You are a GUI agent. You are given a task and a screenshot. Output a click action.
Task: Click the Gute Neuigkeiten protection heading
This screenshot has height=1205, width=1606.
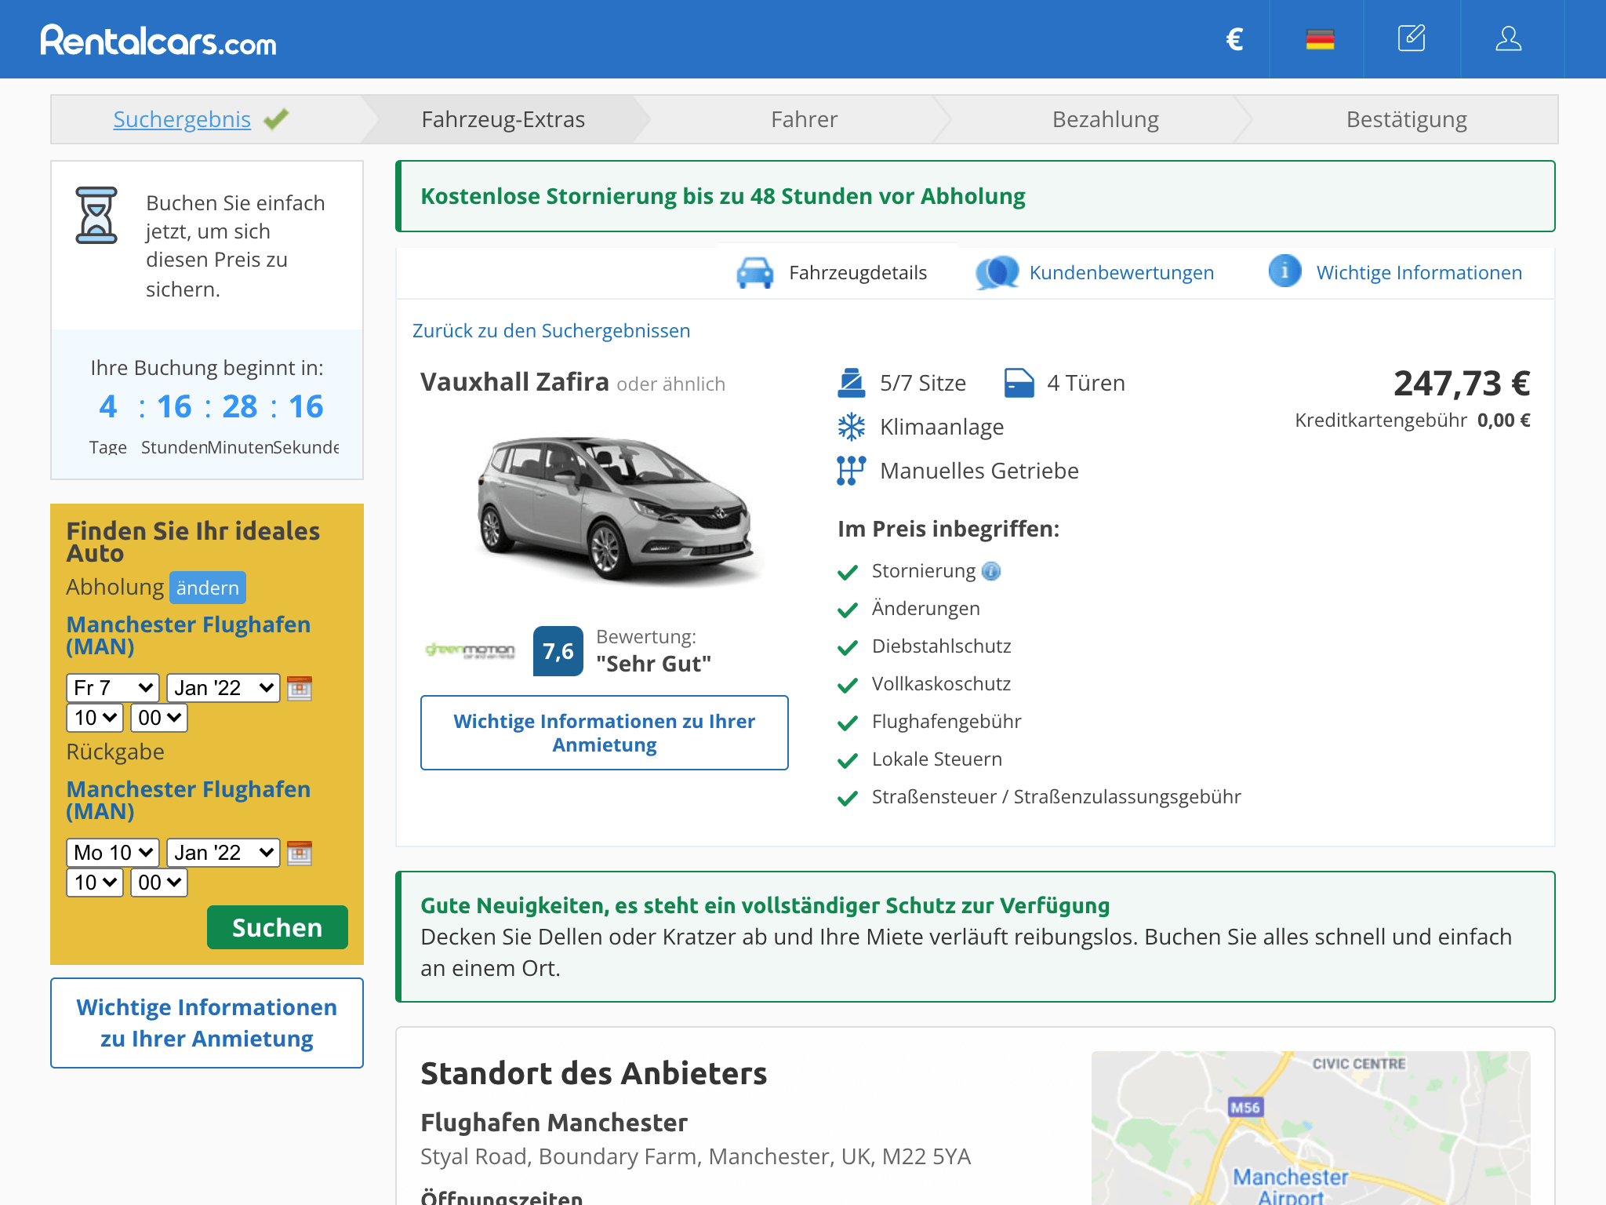pyautogui.click(x=765, y=905)
